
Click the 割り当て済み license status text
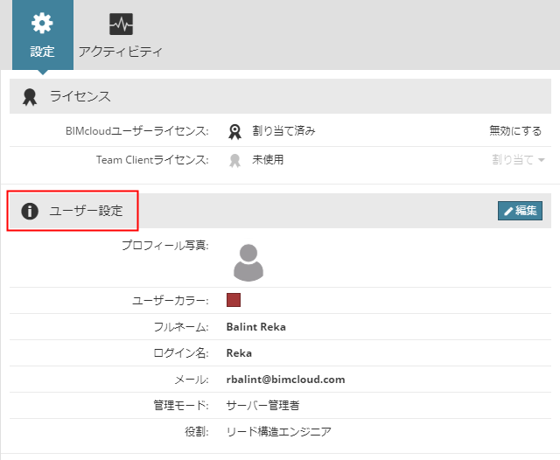click(x=283, y=131)
